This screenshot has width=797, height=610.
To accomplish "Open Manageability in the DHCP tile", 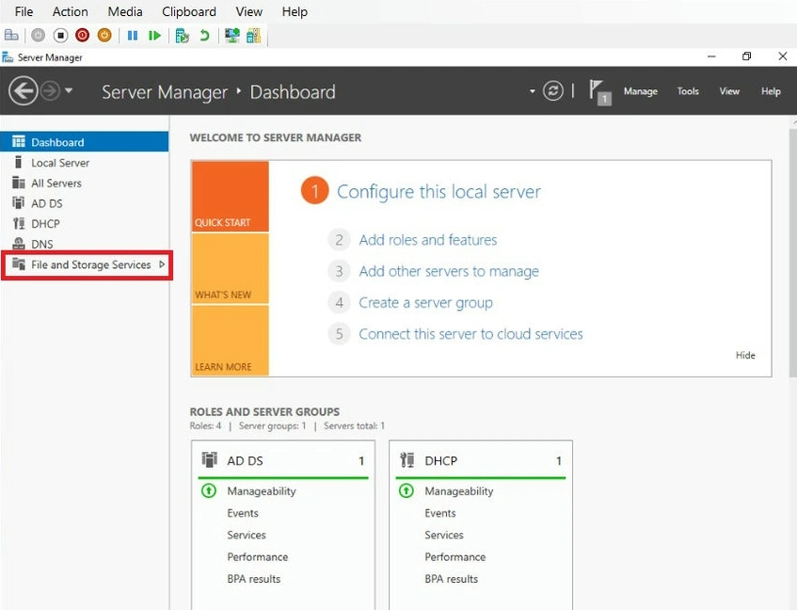I will [459, 491].
